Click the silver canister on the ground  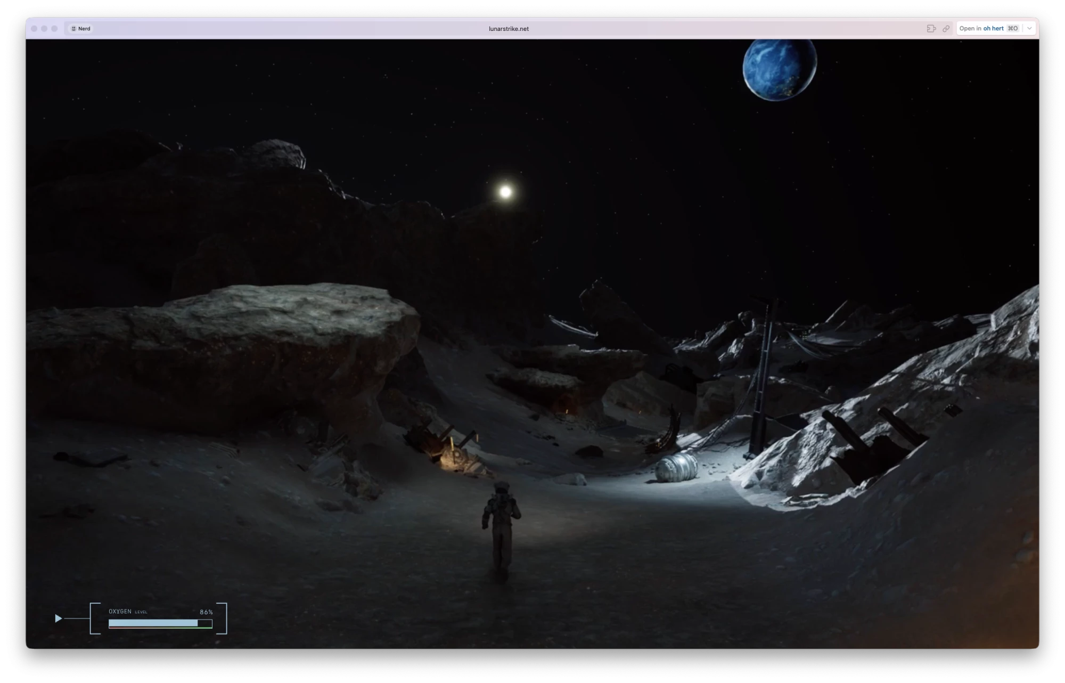[676, 467]
